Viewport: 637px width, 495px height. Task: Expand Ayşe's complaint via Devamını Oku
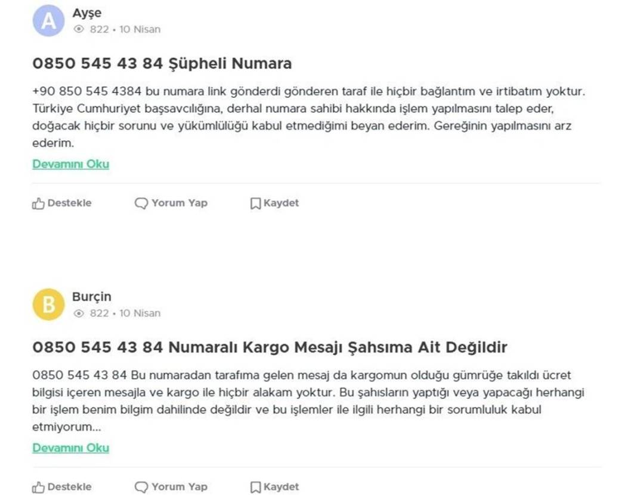(70, 164)
